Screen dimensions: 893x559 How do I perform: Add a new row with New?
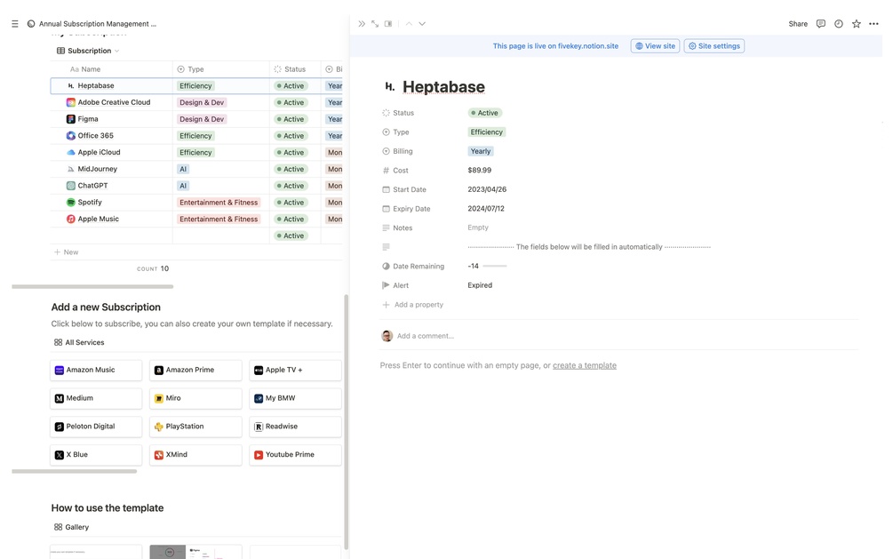point(66,252)
